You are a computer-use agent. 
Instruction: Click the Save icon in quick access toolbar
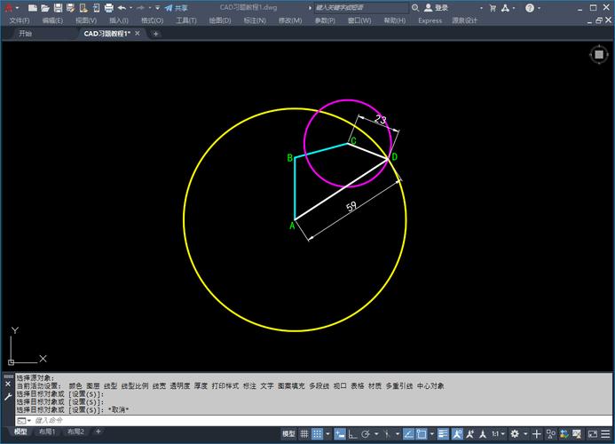[58, 7]
